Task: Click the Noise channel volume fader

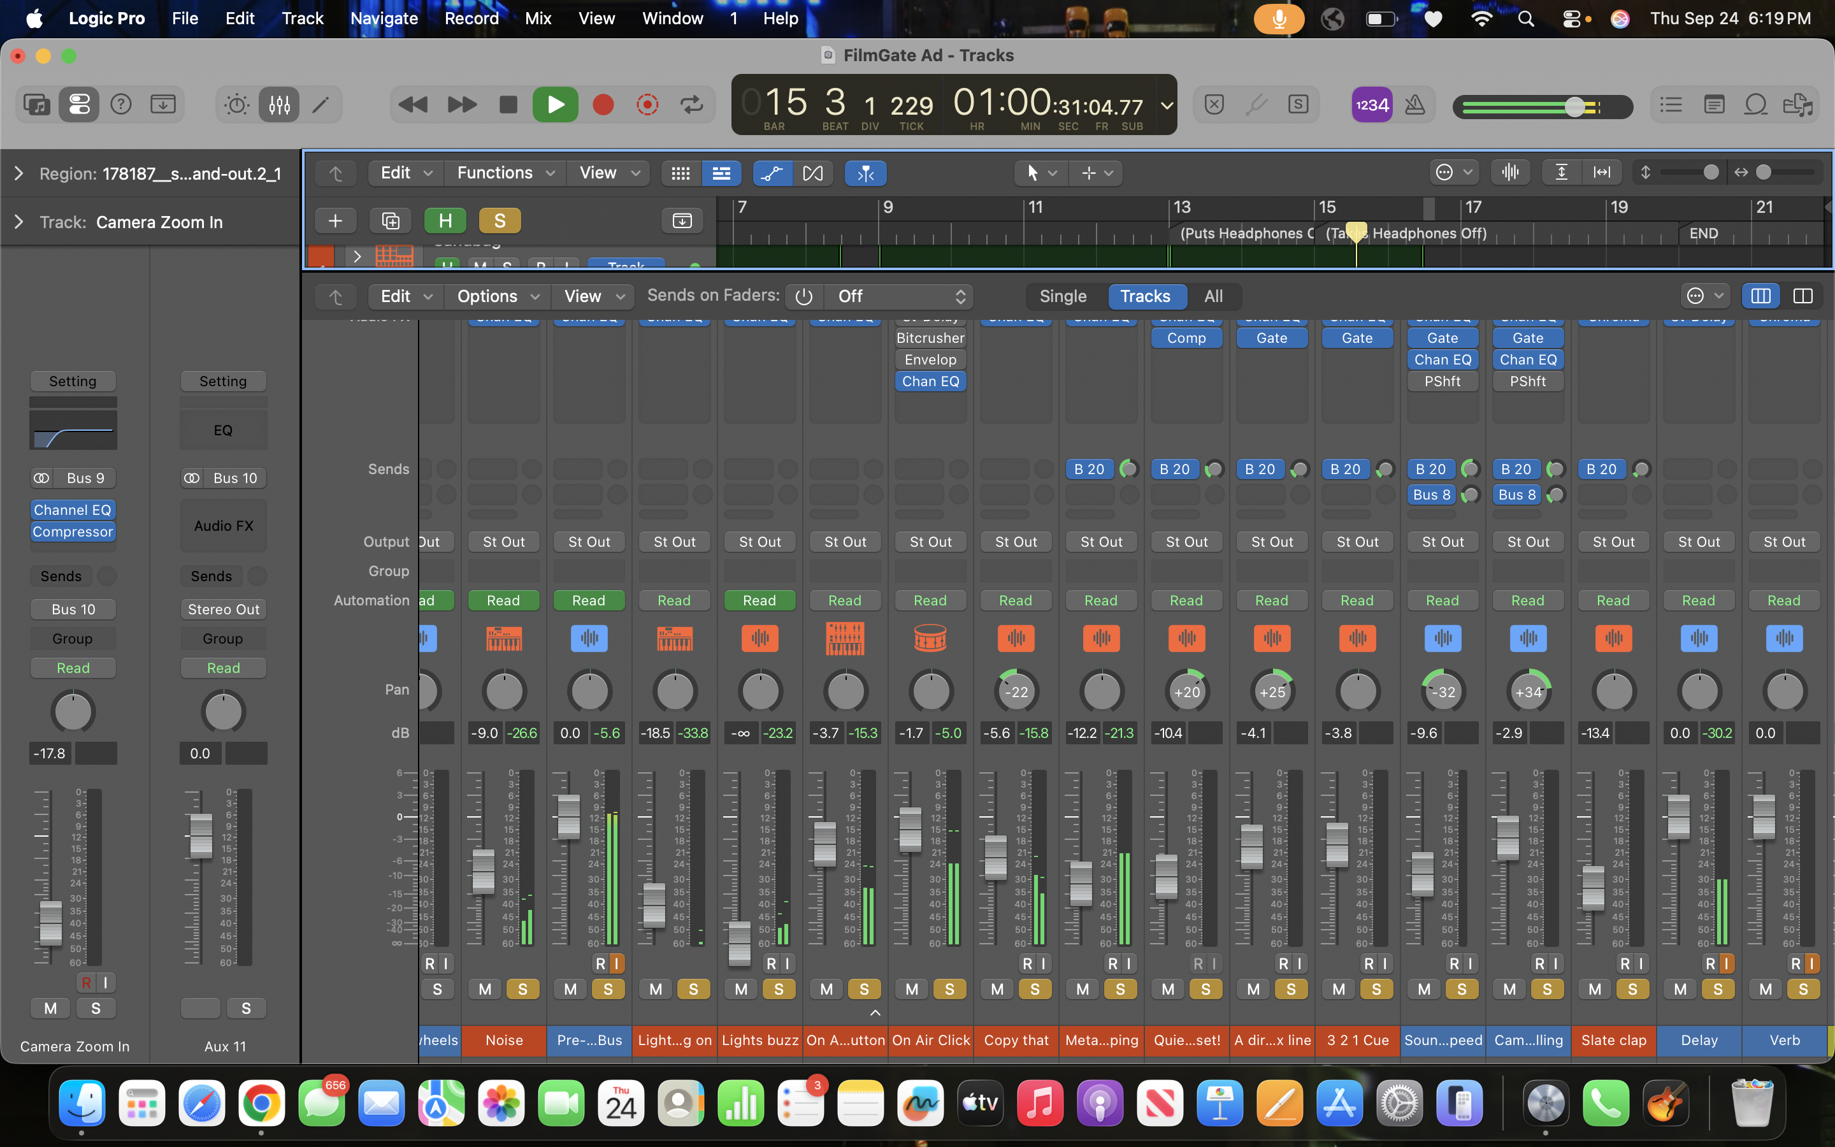Action: point(483,872)
